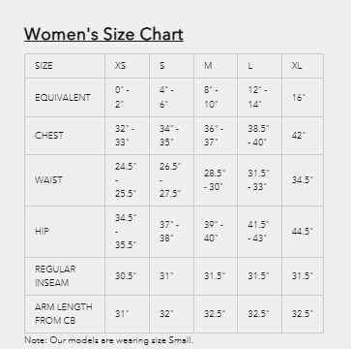Click the ARM LENGTH FROM CB label
This screenshot has height=349, width=351.
pos(65,314)
